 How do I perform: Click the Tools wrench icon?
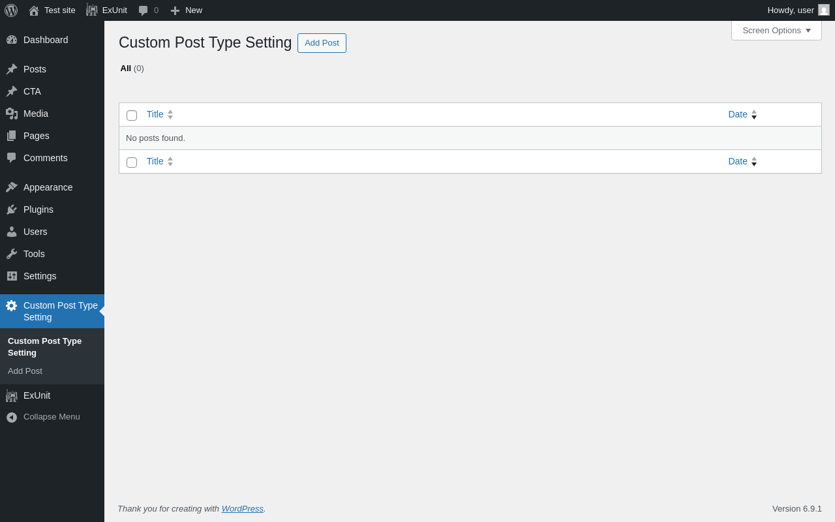tap(12, 254)
